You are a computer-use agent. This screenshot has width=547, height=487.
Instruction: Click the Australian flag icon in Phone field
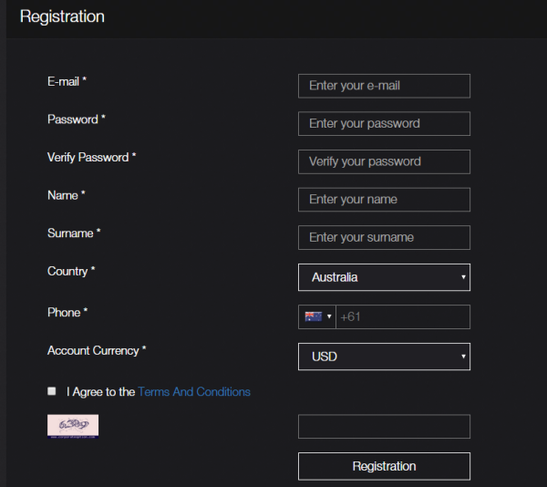click(x=314, y=316)
